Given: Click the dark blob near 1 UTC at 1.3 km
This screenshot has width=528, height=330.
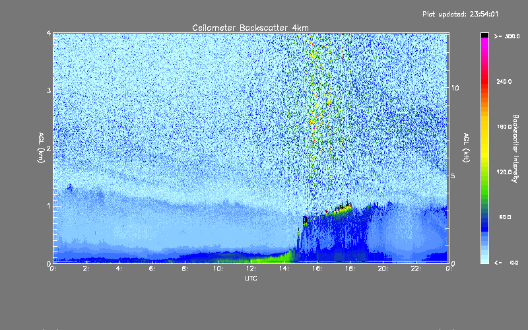Looking at the screenshot, I should click(x=70, y=188).
